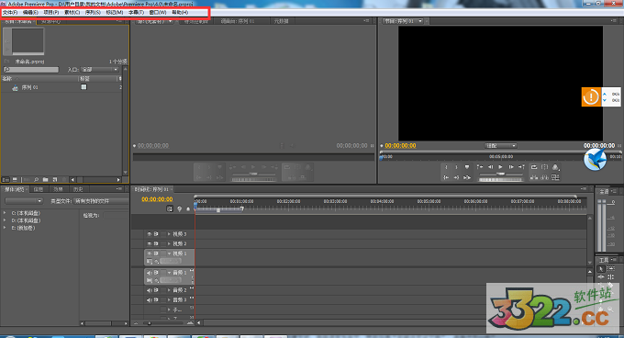
Task: Go to previous edit point
Action: point(480,167)
